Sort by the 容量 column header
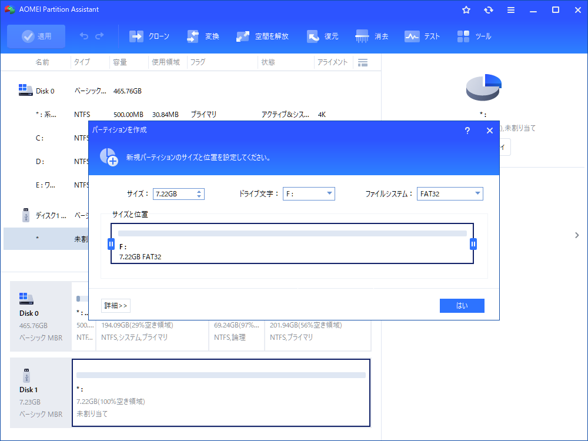The height and width of the screenshot is (441, 588). (x=120, y=62)
